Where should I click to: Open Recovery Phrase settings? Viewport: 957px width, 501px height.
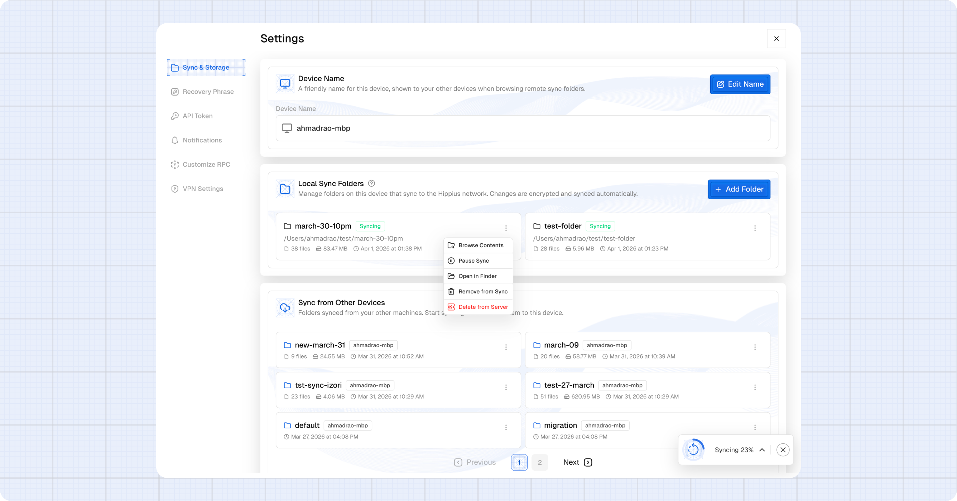click(208, 92)
